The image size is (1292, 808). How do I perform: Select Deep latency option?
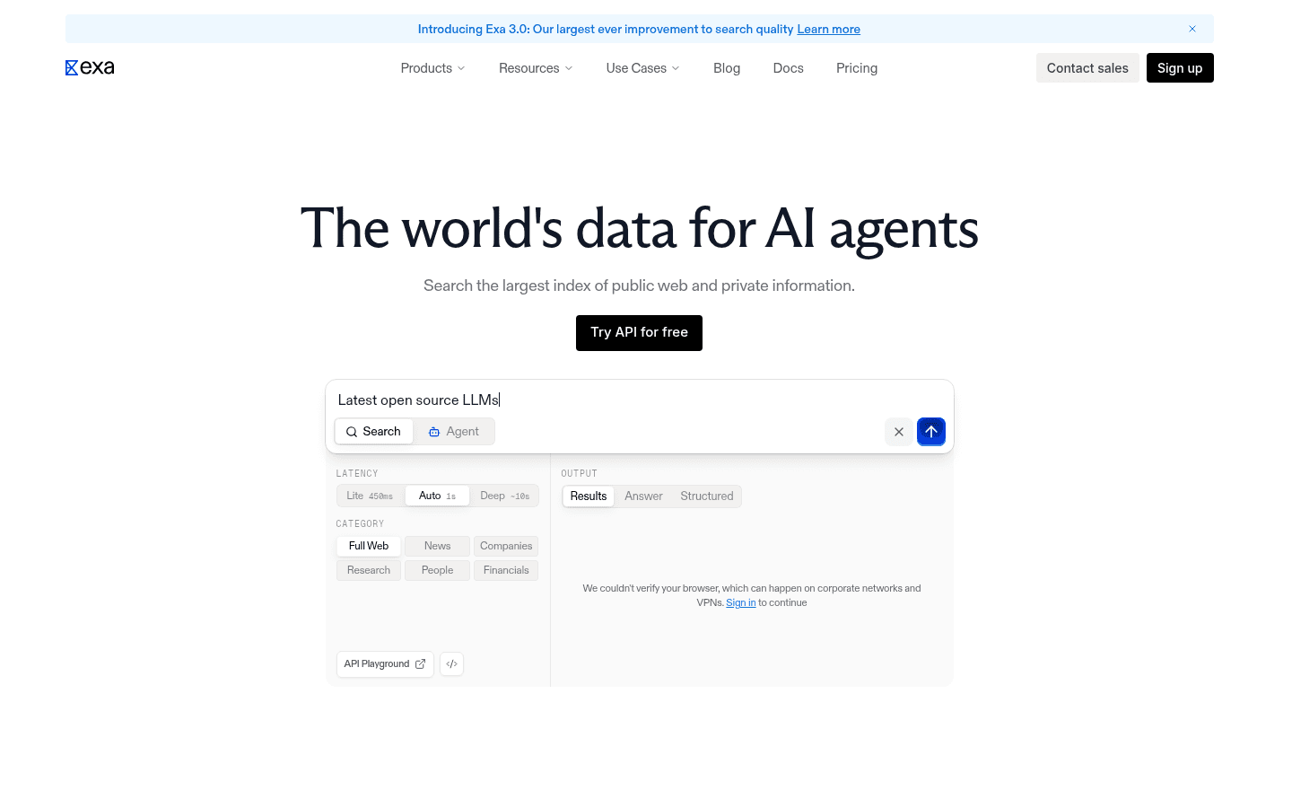click(x=504, y=496)
